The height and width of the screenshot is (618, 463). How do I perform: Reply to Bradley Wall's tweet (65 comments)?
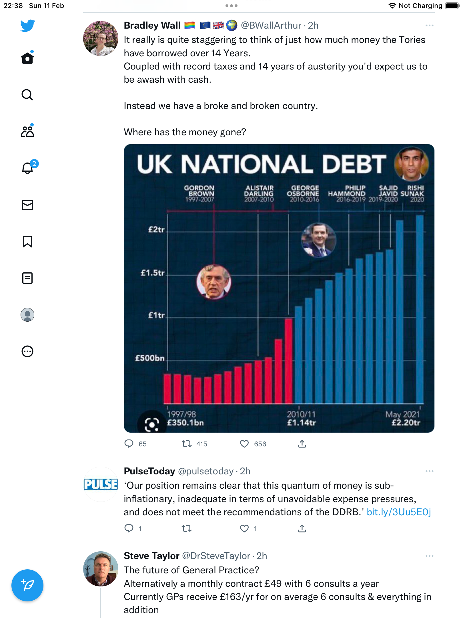[129, 444]
